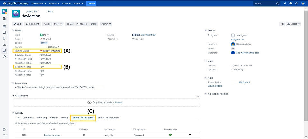Image resolution: width=308 pixels, height=139 pixels.
Task: Click the Comment button
Action: tap(32, 24)
